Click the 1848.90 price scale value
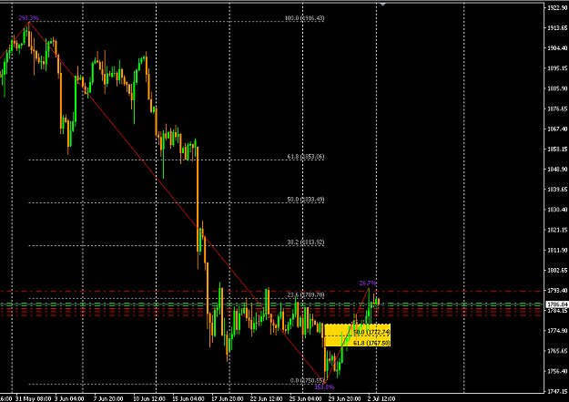This screenshot has height=402, width=569. pyautogui.click(x=557, y=169)
